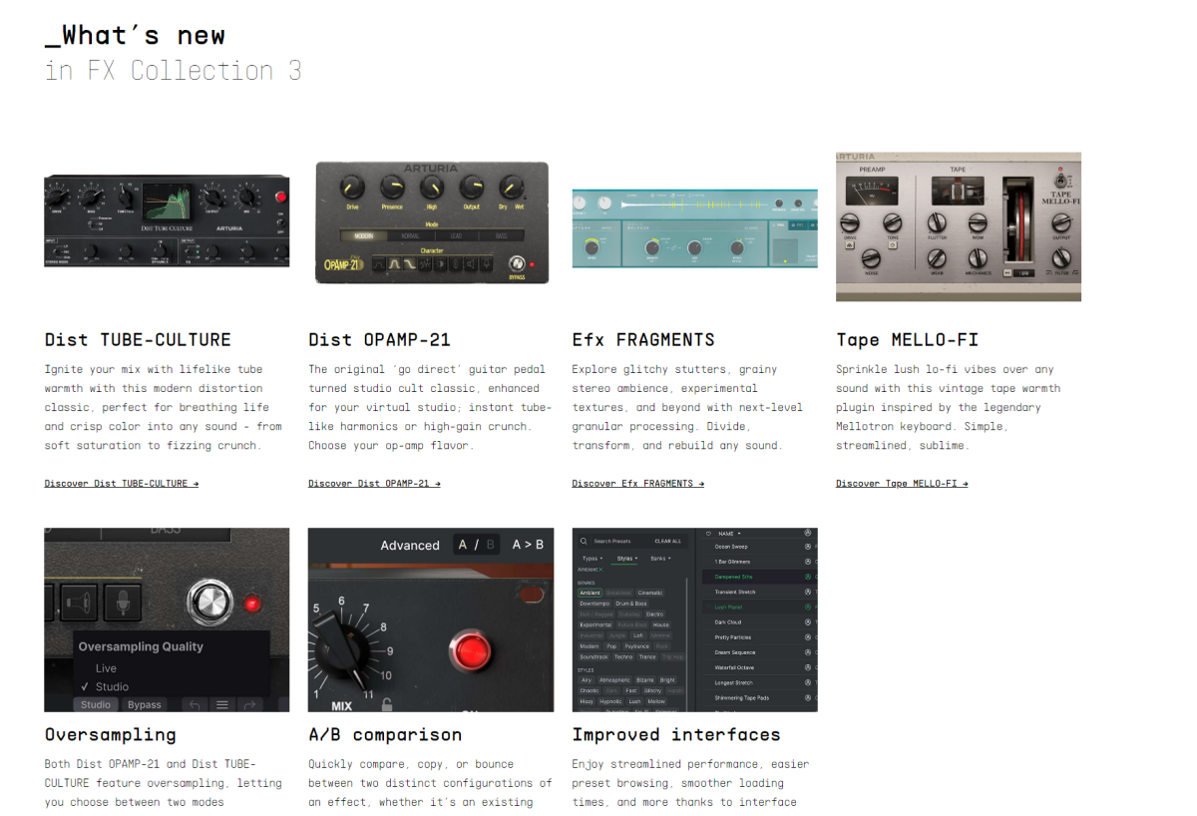Select the Longest Stretch preset
This screenshot has height=816, width=1197.
click(x=733, y=682)
